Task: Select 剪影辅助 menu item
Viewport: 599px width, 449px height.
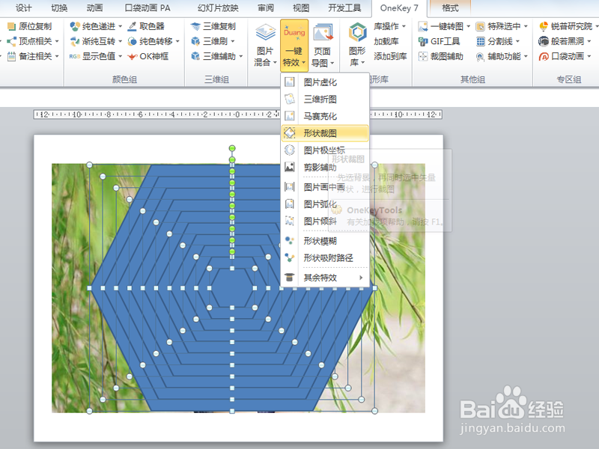Action: coord(325,167)
